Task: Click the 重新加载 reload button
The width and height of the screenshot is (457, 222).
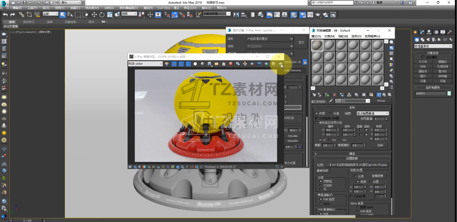Action: tap(323, 171)
